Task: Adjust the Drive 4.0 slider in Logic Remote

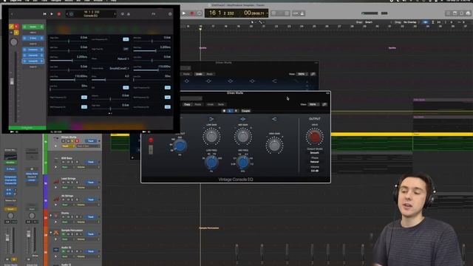Action: tap(110, 80)
